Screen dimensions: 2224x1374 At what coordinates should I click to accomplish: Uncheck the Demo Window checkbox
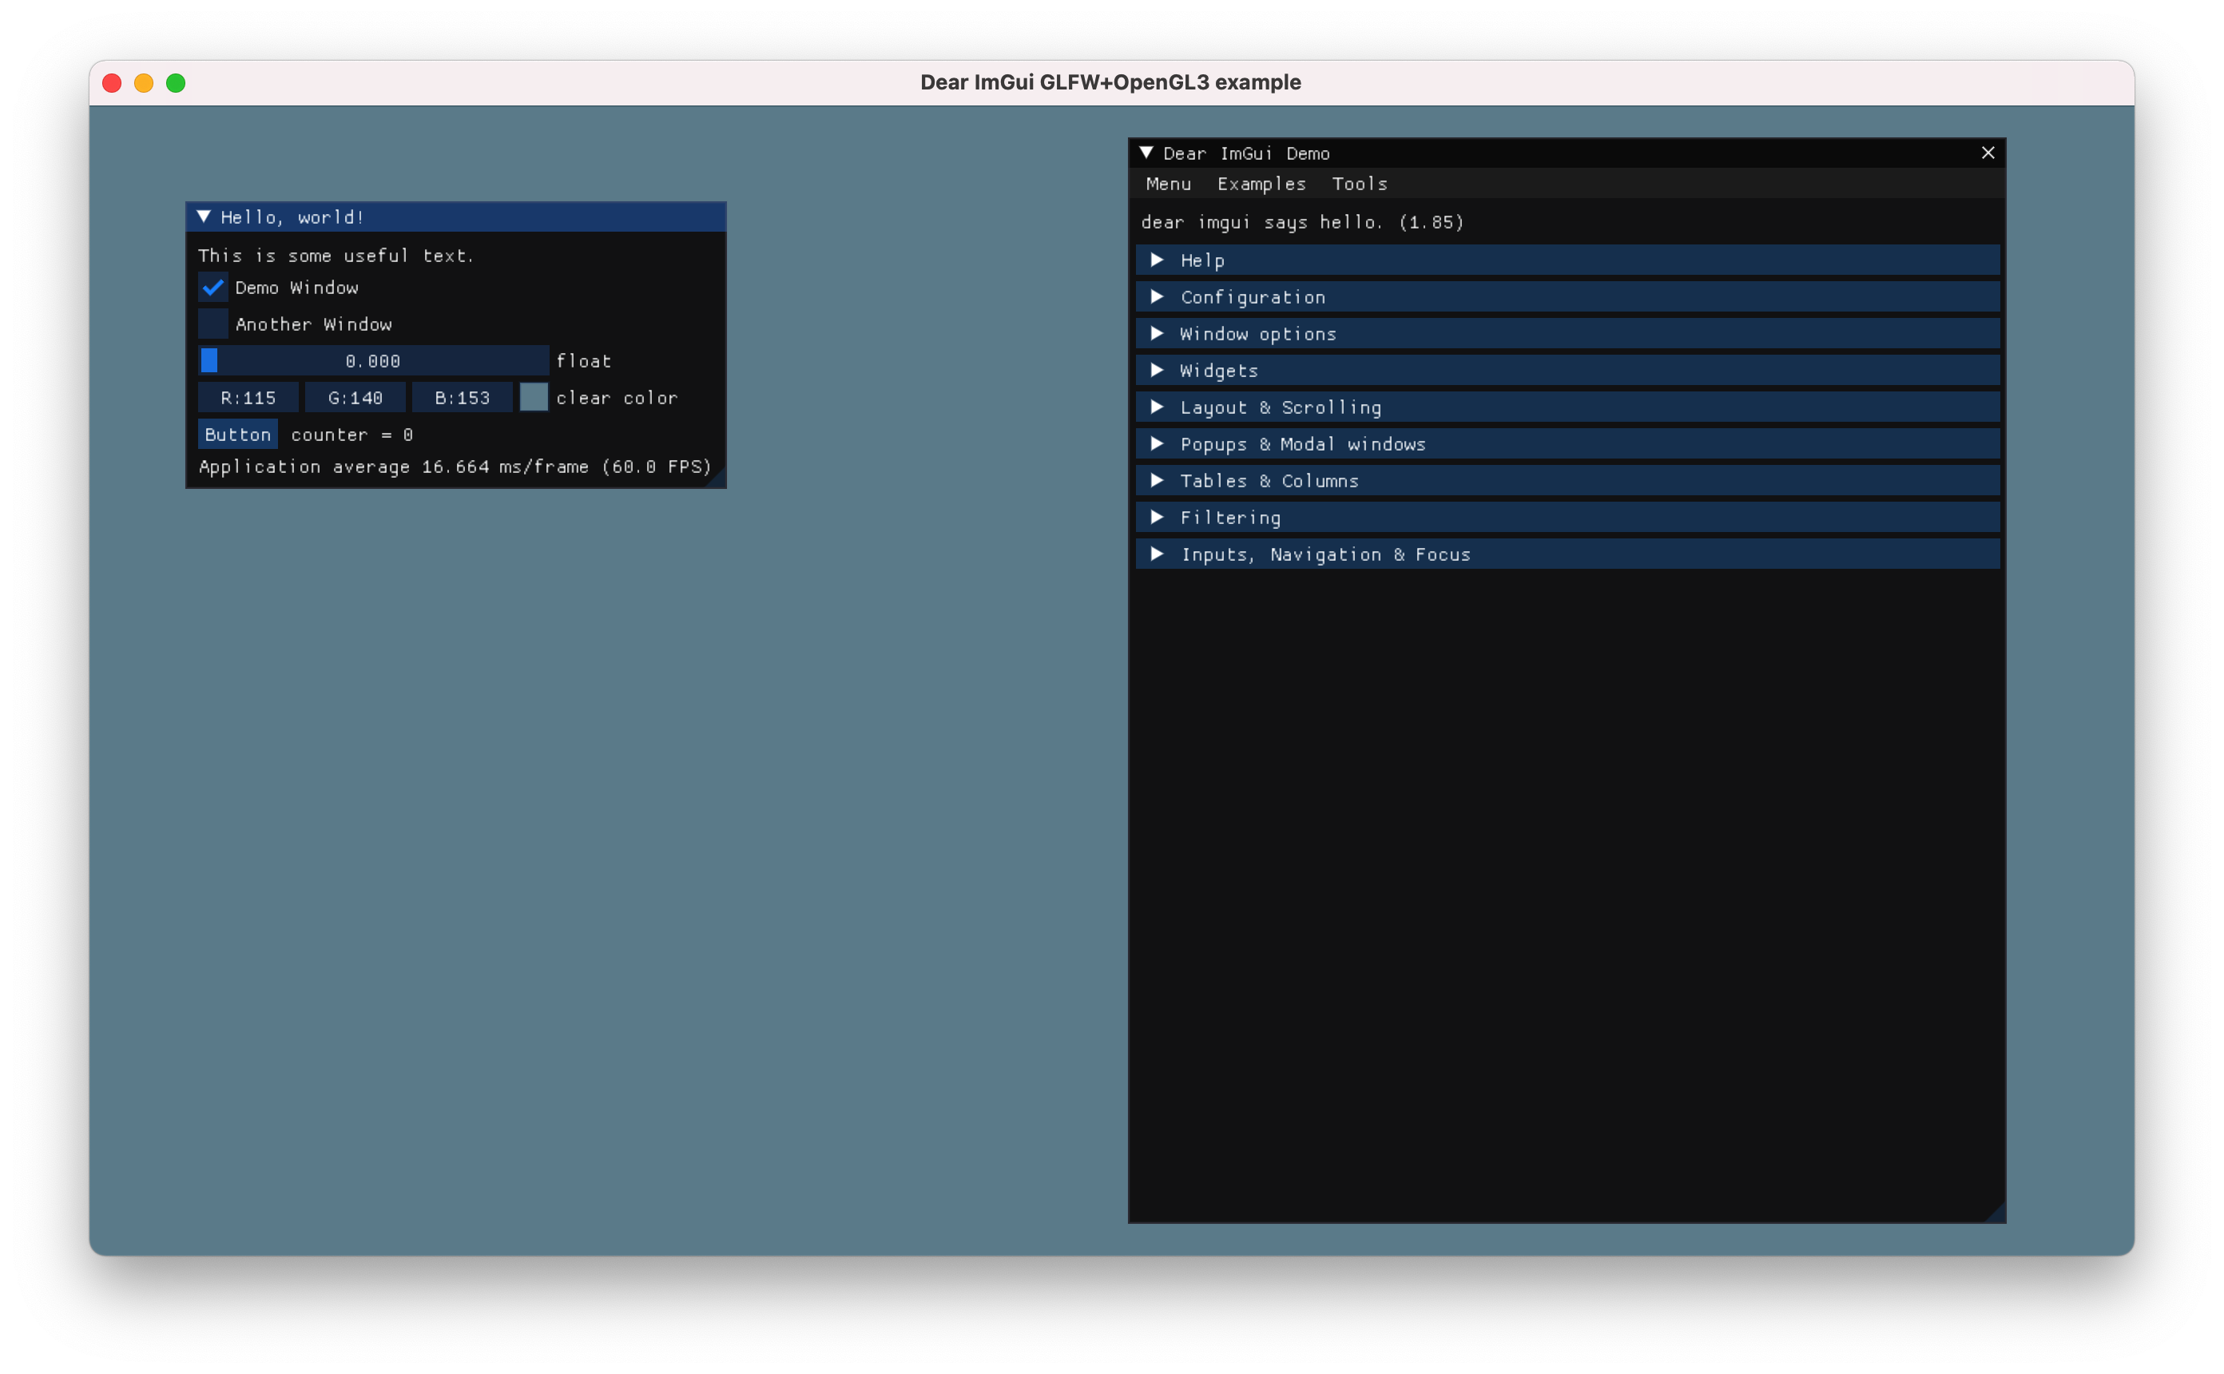212,287
